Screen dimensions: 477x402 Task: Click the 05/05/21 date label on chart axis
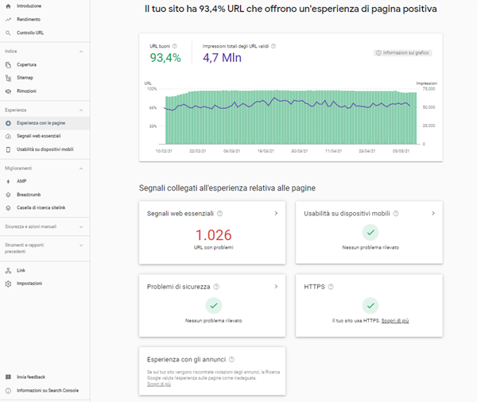coord(401,151)
